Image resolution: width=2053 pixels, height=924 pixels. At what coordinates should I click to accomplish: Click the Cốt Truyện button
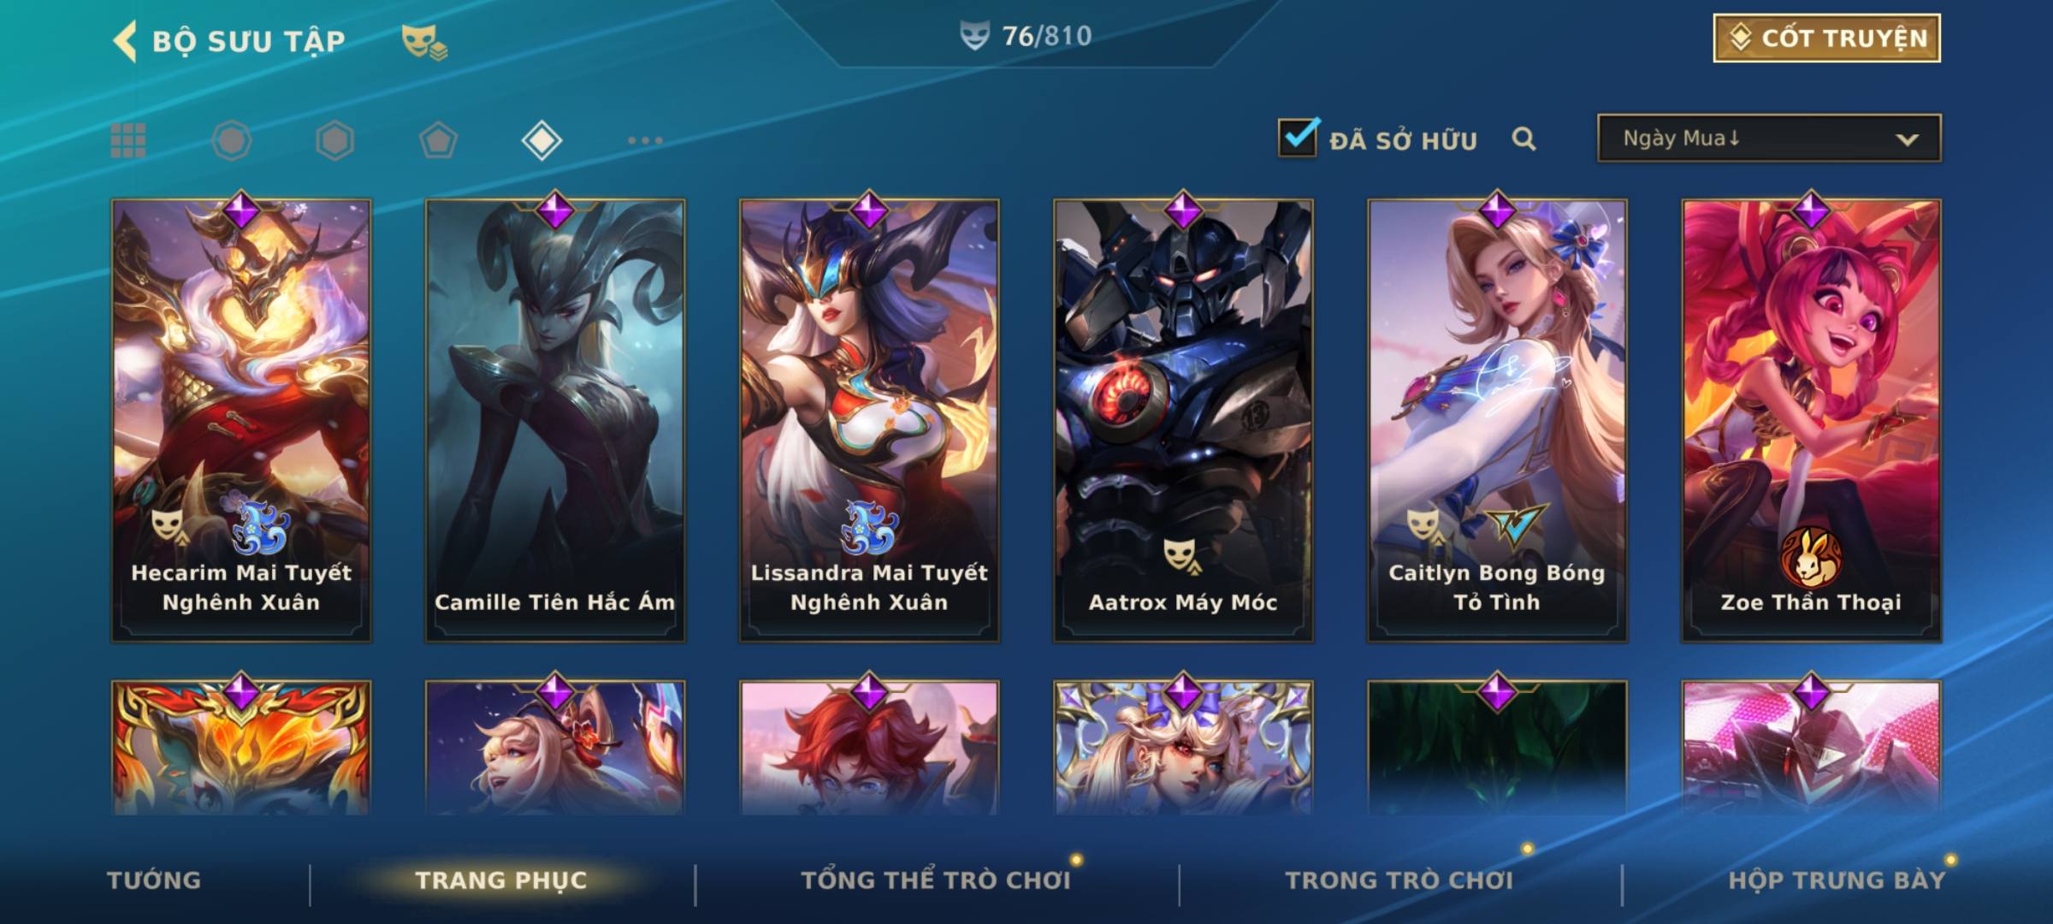click(x=1826, y=38)
